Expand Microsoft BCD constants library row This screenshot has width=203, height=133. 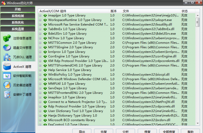click(40, 120)
